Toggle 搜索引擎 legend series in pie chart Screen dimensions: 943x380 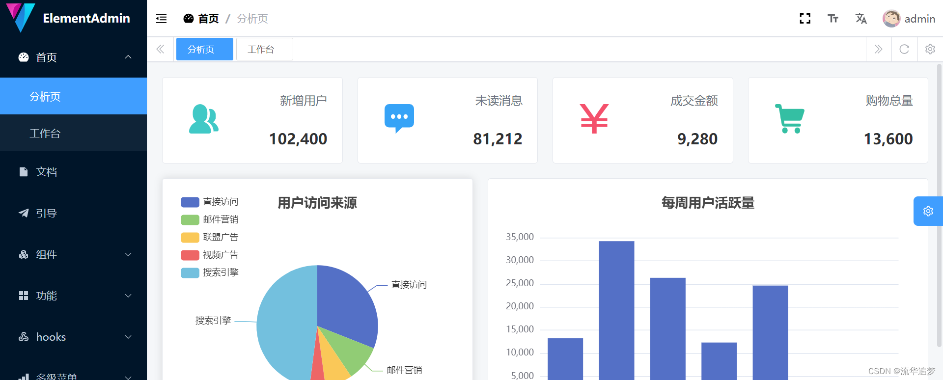point(210,272)
